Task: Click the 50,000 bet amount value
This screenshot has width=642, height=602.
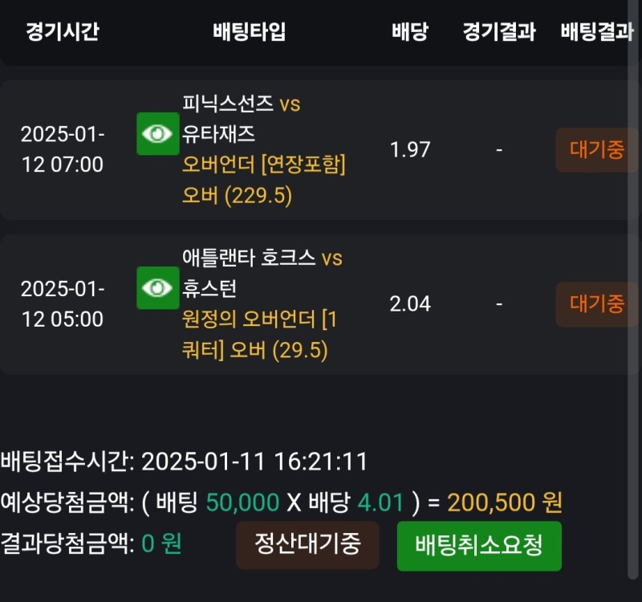Action: 242,503
